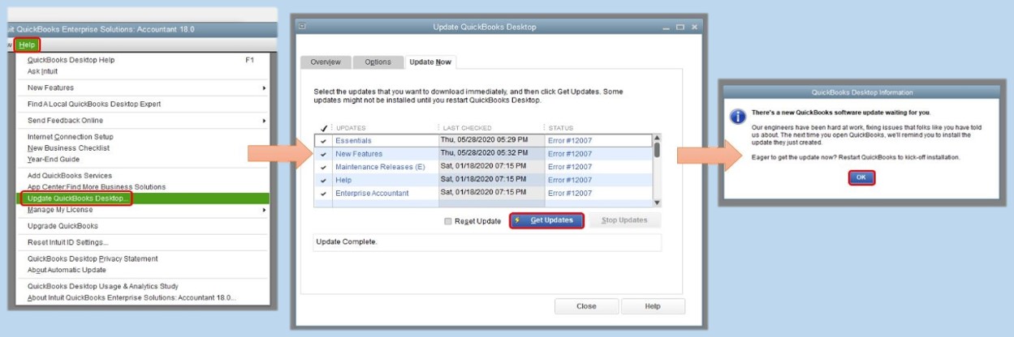Click the Stop Updates button
1014x337 pixels.
click(624, 220)
